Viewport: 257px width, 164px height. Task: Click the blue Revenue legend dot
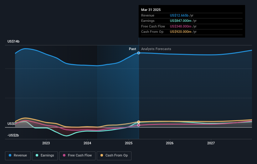[x=10, y=155]
